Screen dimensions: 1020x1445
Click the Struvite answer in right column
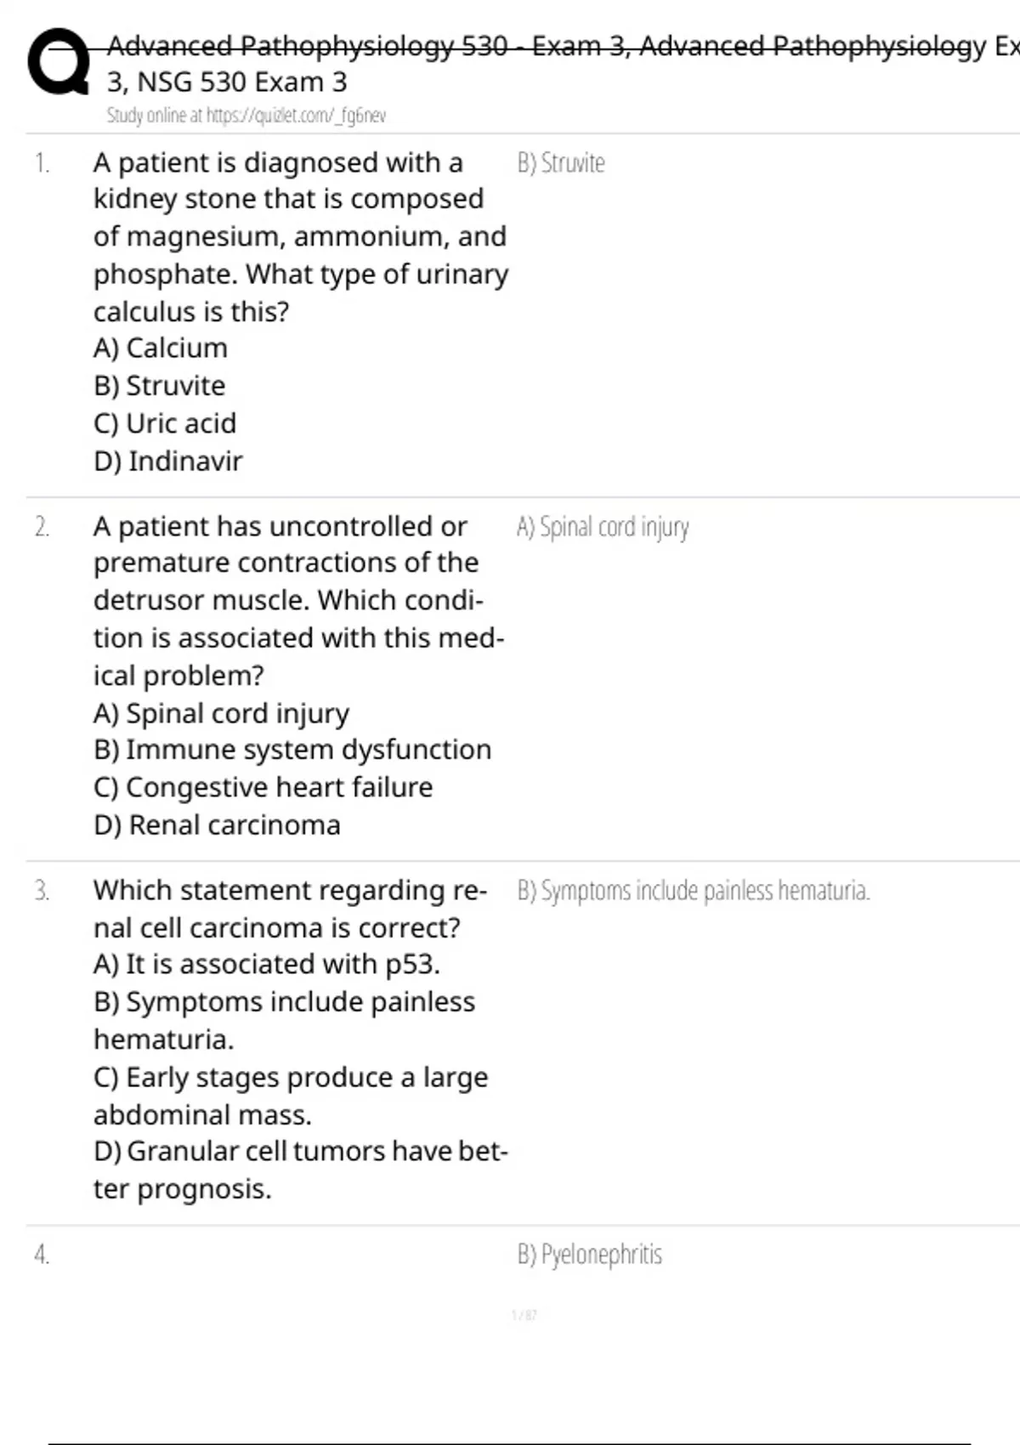561,163
